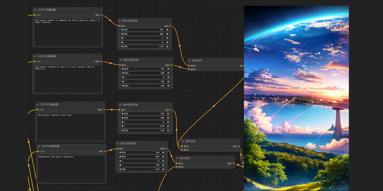383x191 pixels.
Task: Click the CLIP input socket on the night prompt node
Action: click(34, 15)
